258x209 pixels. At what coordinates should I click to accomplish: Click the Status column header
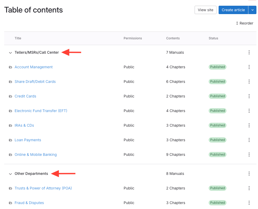click(x=213, y=38)
